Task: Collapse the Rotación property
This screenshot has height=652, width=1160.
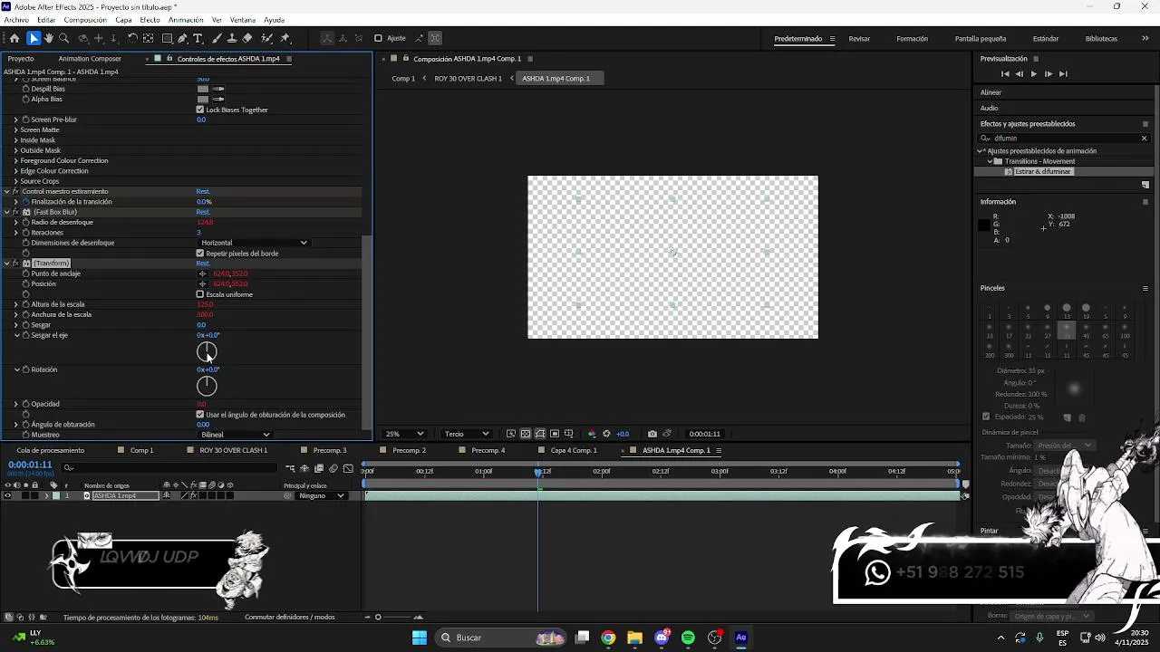Action: coord(16,369)
